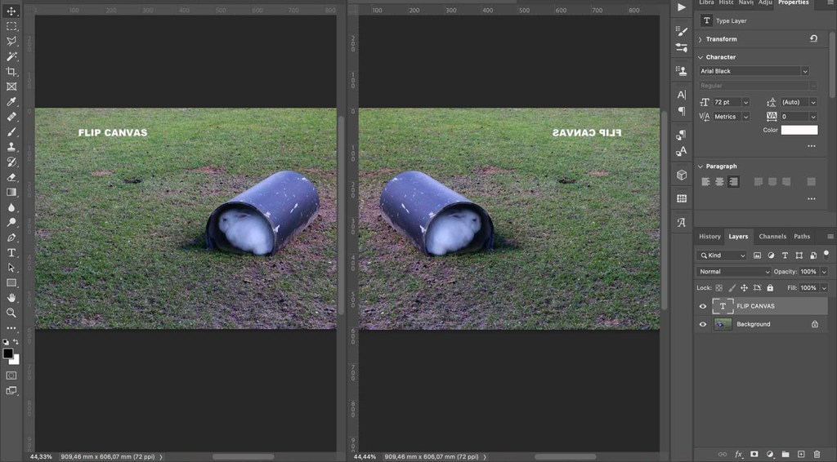
Task: Select the Move tool
Action: pyautogui.click(x=11, y=11)
